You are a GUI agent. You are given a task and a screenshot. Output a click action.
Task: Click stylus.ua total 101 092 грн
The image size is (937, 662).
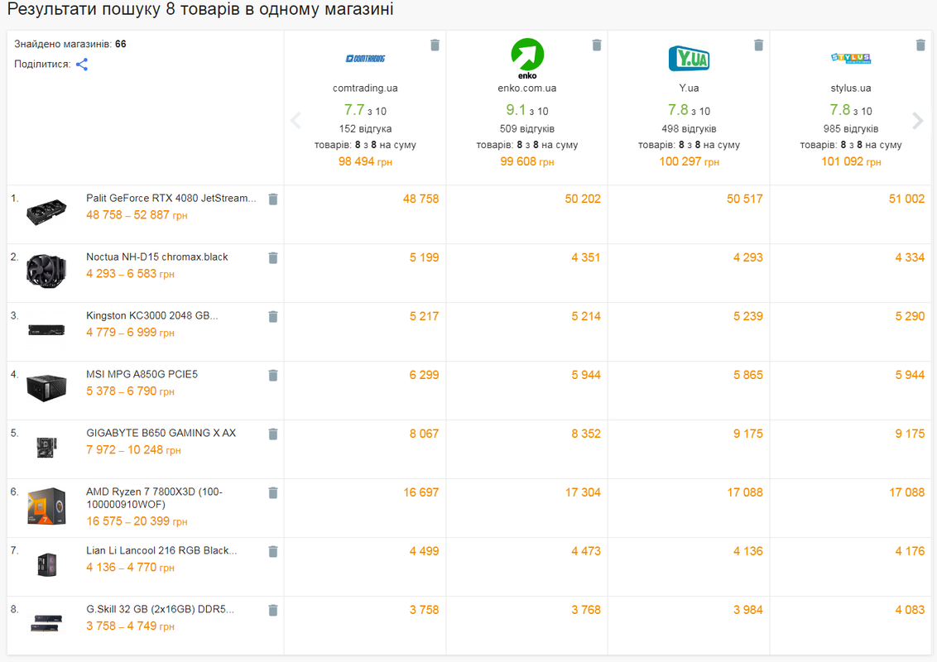pyautogui.click(x=851, y=161)
